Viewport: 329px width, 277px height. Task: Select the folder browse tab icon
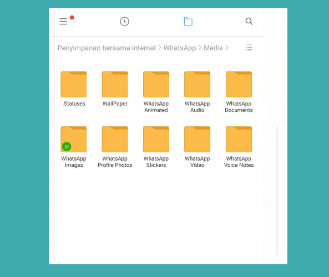click(188, 22)
